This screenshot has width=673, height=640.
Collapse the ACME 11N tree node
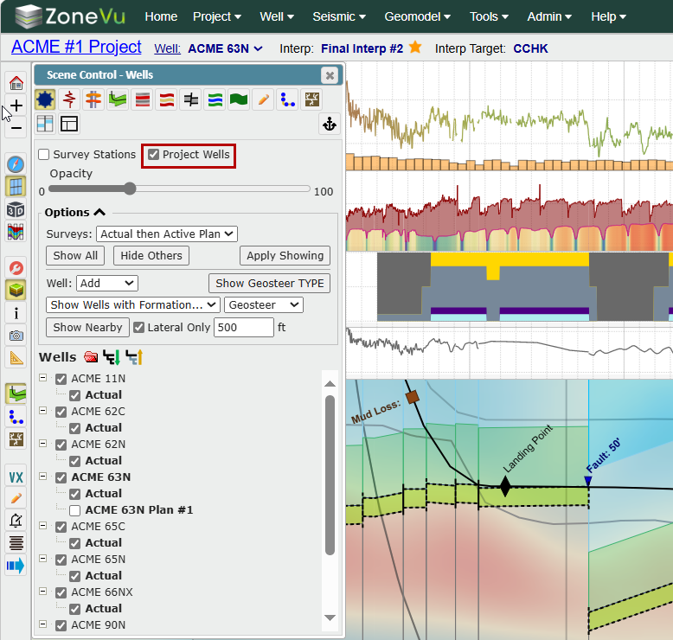42,378
